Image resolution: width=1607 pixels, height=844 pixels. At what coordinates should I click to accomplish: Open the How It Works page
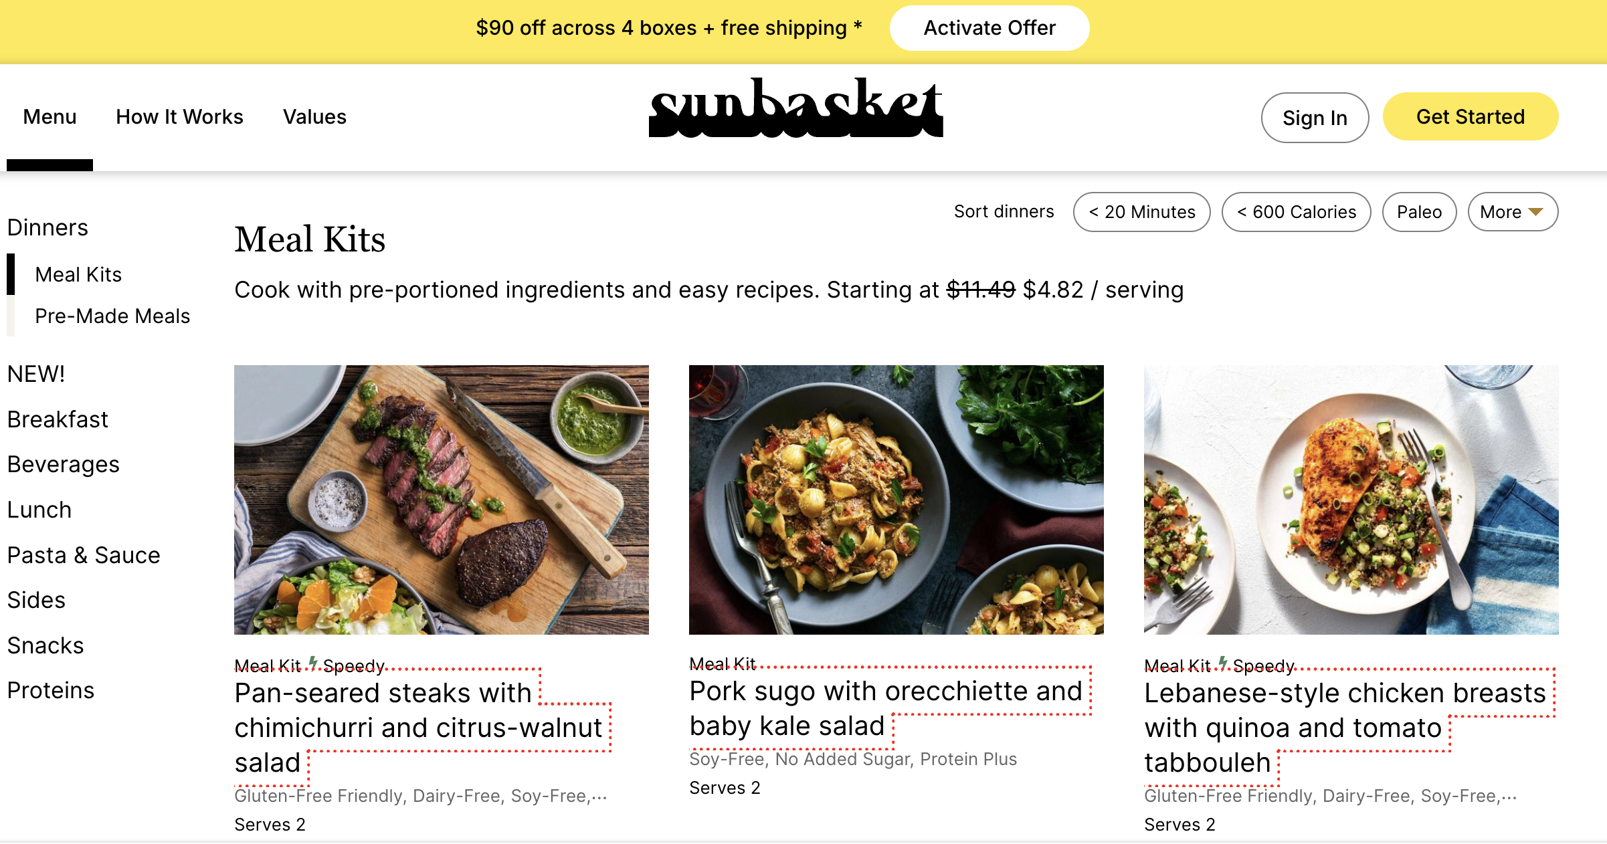179,117
